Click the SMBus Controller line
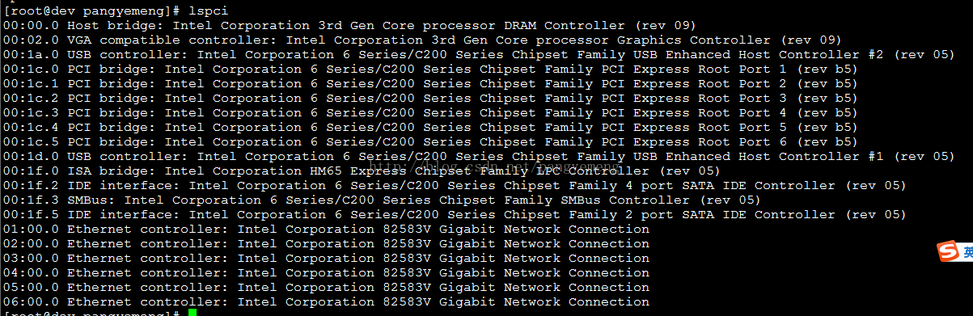 [x=382, y=200]
